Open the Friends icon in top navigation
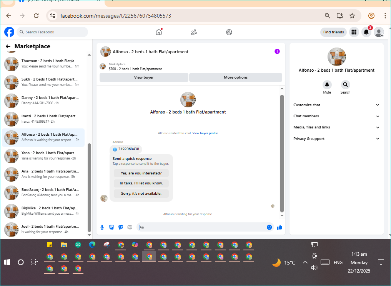 [x=194, y=32]
